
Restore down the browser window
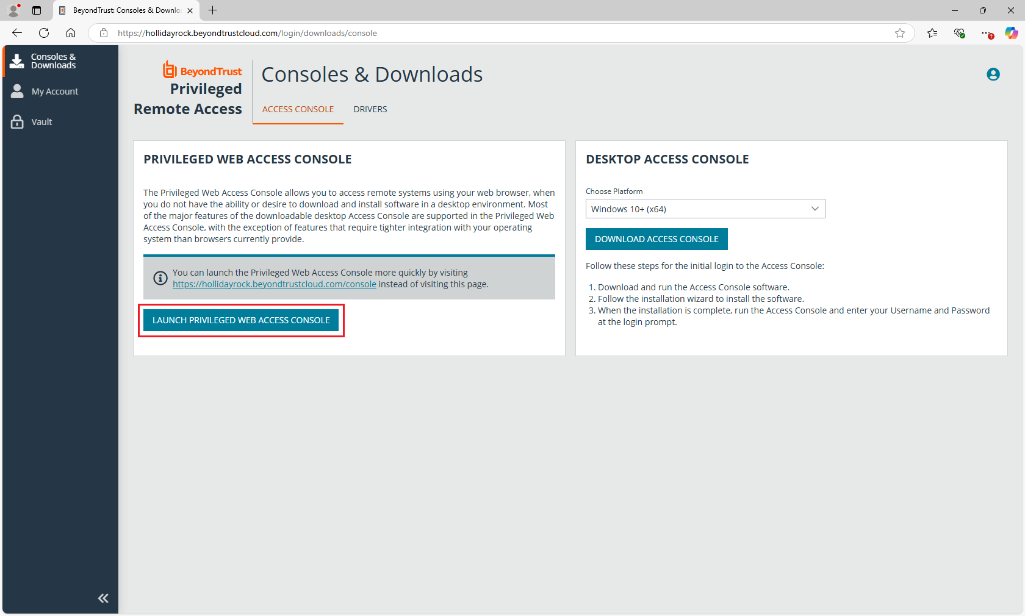983,10
